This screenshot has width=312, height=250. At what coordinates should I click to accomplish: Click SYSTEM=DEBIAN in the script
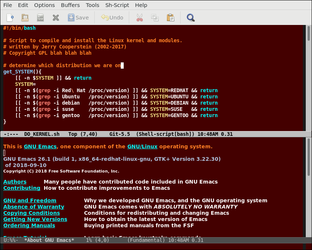[169, 103]
